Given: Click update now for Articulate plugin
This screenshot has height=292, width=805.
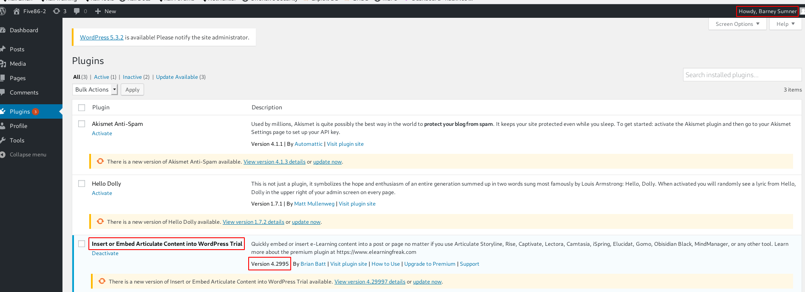Looking at the screenshot, I should pyautogui.click(x=427, y=282).
